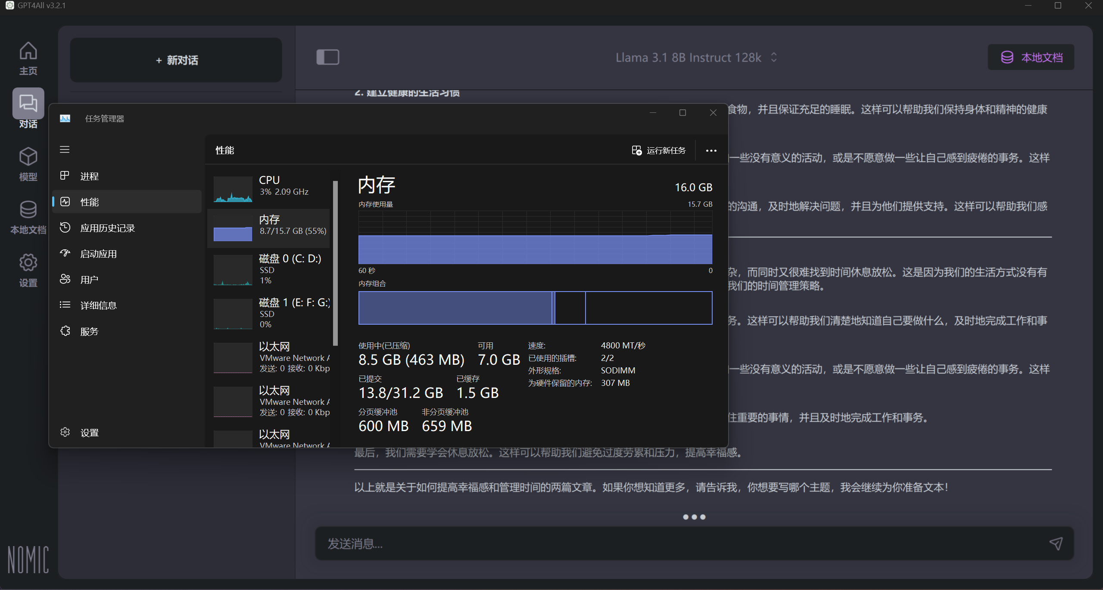
Task: Select the Startup apps (启动应用) icon
Action: 65,253
